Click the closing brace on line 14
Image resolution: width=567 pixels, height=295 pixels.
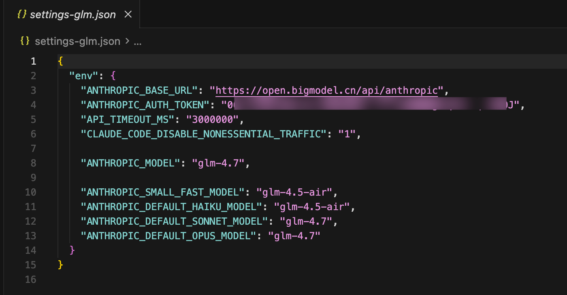point(72,251)
